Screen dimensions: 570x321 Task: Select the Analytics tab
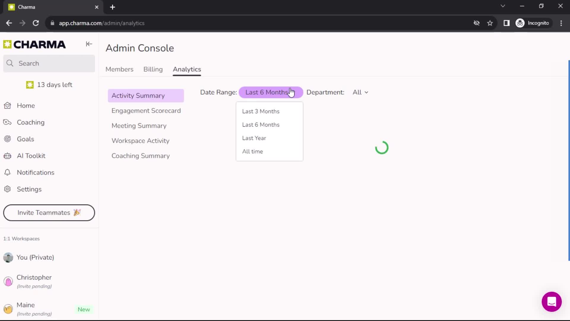pos(187,69)
